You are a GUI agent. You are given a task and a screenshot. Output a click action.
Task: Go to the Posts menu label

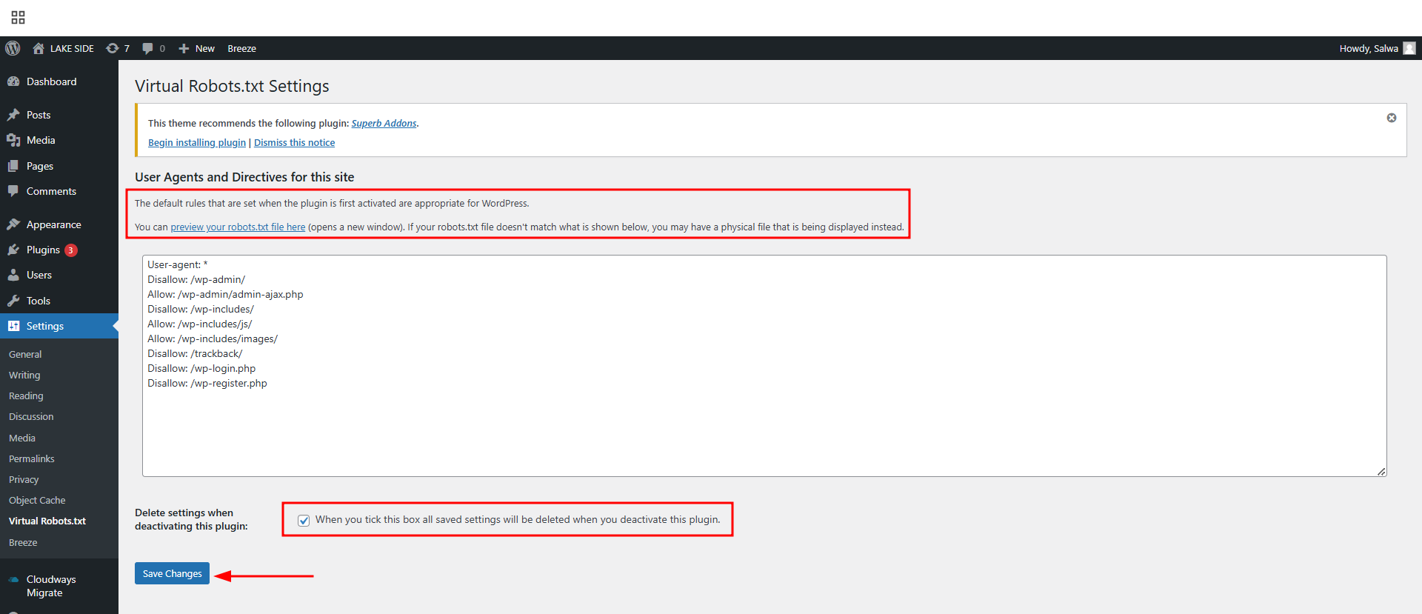39,115
